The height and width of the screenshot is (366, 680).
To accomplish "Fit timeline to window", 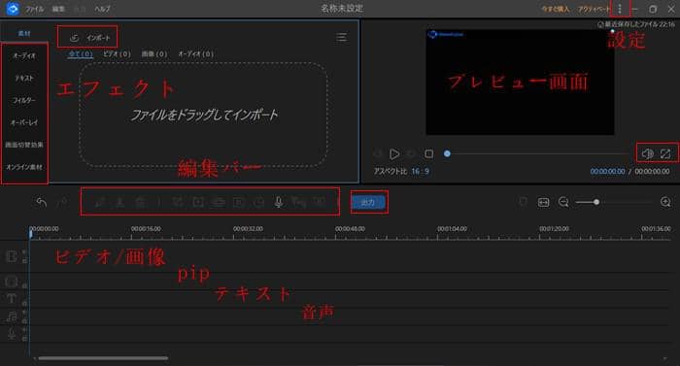I will pos(543,202).
